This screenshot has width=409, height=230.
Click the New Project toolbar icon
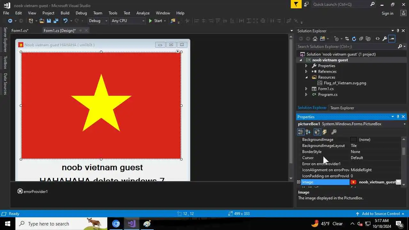31,21
